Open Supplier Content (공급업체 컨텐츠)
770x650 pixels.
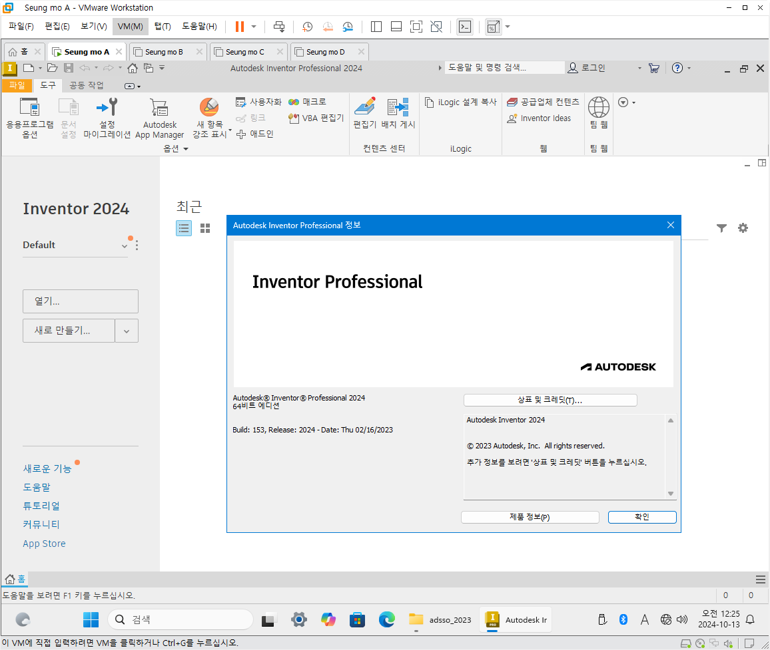point(543,102)
